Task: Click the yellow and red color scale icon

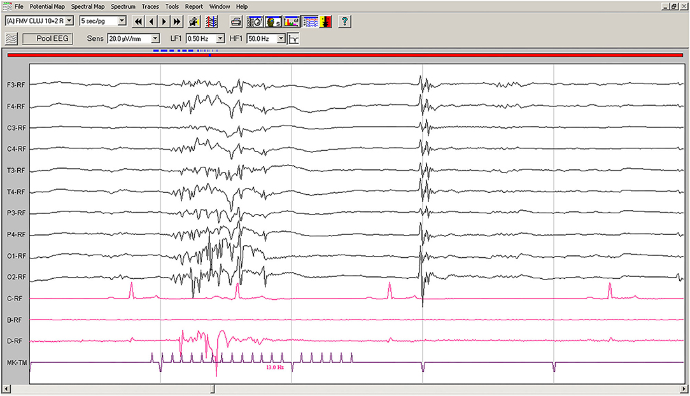Action: coord(325,21)
